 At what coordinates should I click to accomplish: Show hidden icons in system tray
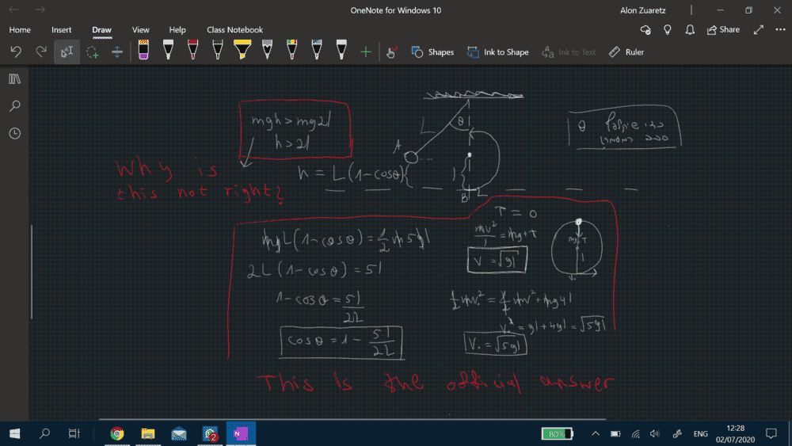(x=595, y=434)
